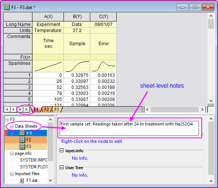Collapse the User Tree section
This screenshot has width=218, height=188.
point(62,167)
